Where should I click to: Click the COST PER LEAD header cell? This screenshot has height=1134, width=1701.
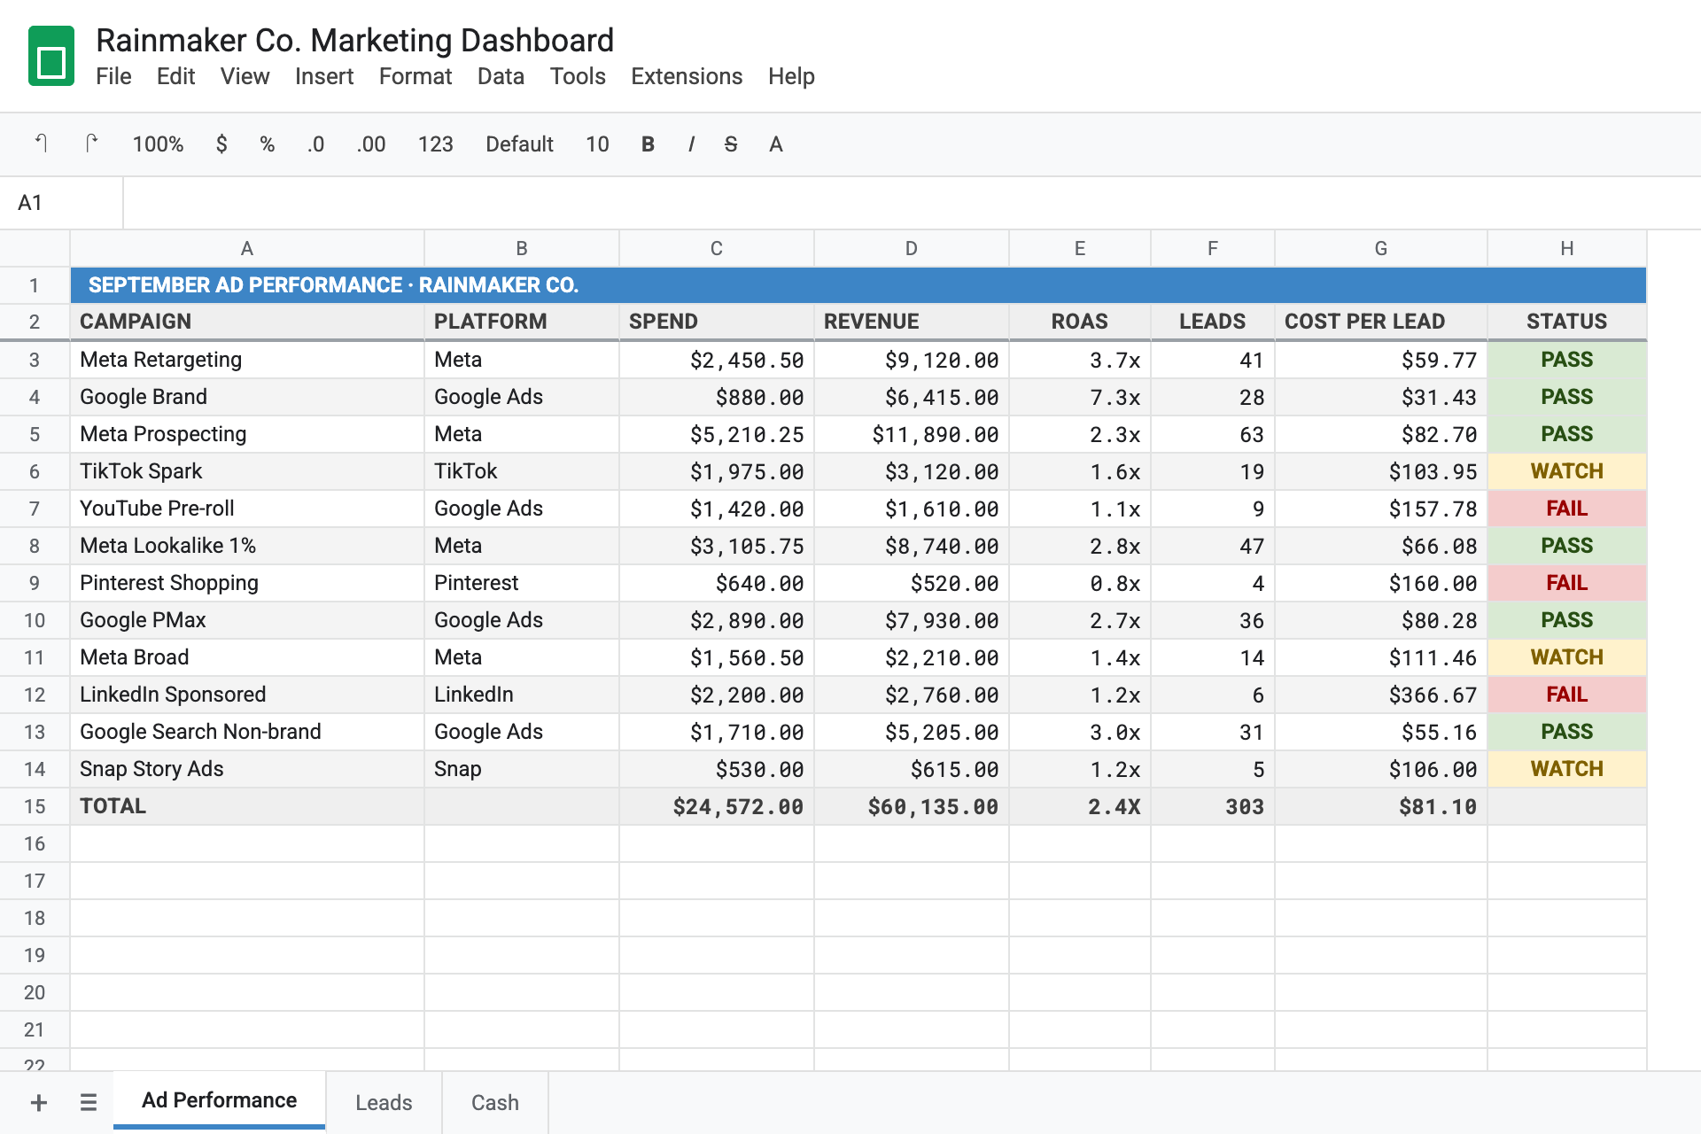[x=1381, y=322]
